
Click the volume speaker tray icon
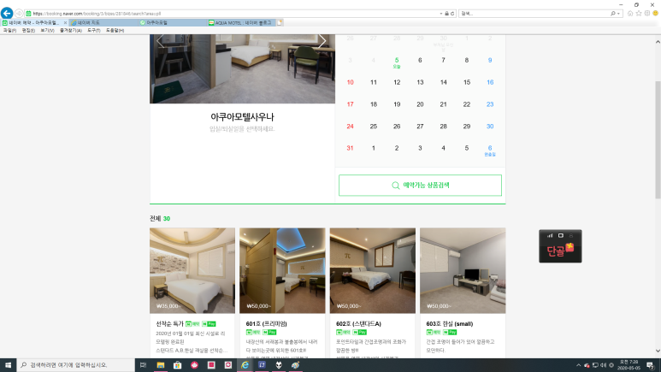(x=603, y=365)
